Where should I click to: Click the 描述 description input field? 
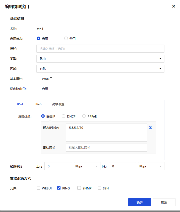click(100, 49)
